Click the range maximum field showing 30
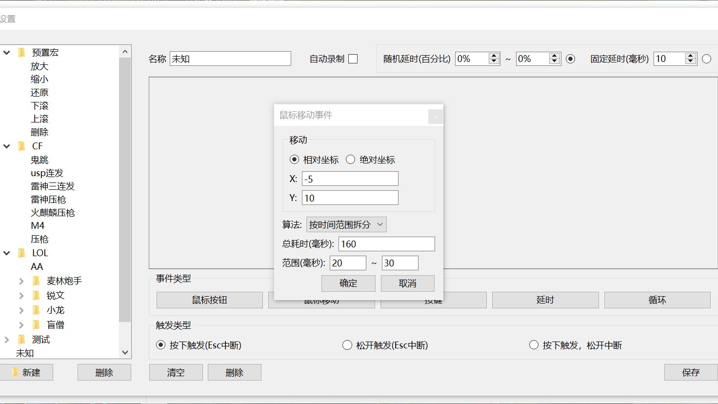 [x=400, y=263]
